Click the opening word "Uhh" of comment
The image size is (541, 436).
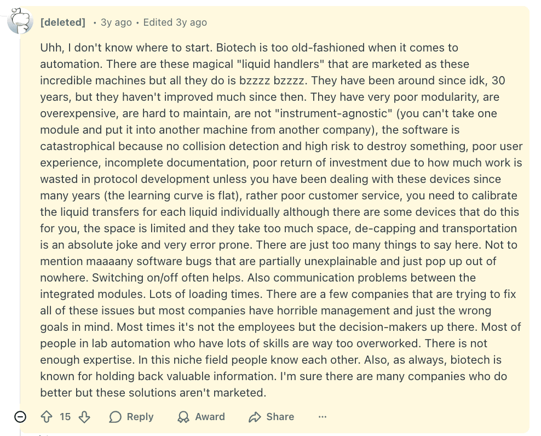(50, 48)
